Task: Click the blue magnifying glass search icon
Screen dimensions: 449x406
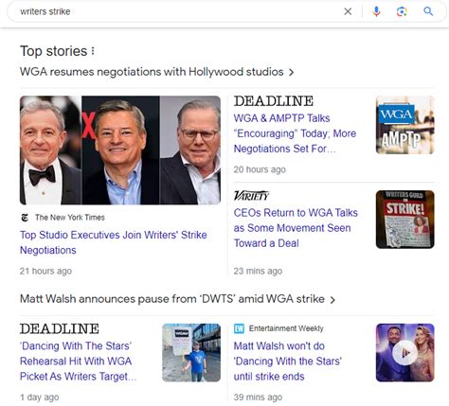Action: click(x=428, y=11)
